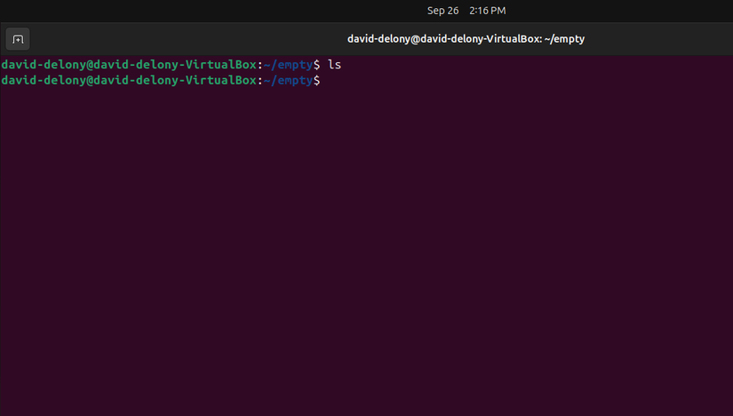Click the terminal window title text
Screen dimensions: 733x416
click(x=465, y=39)
